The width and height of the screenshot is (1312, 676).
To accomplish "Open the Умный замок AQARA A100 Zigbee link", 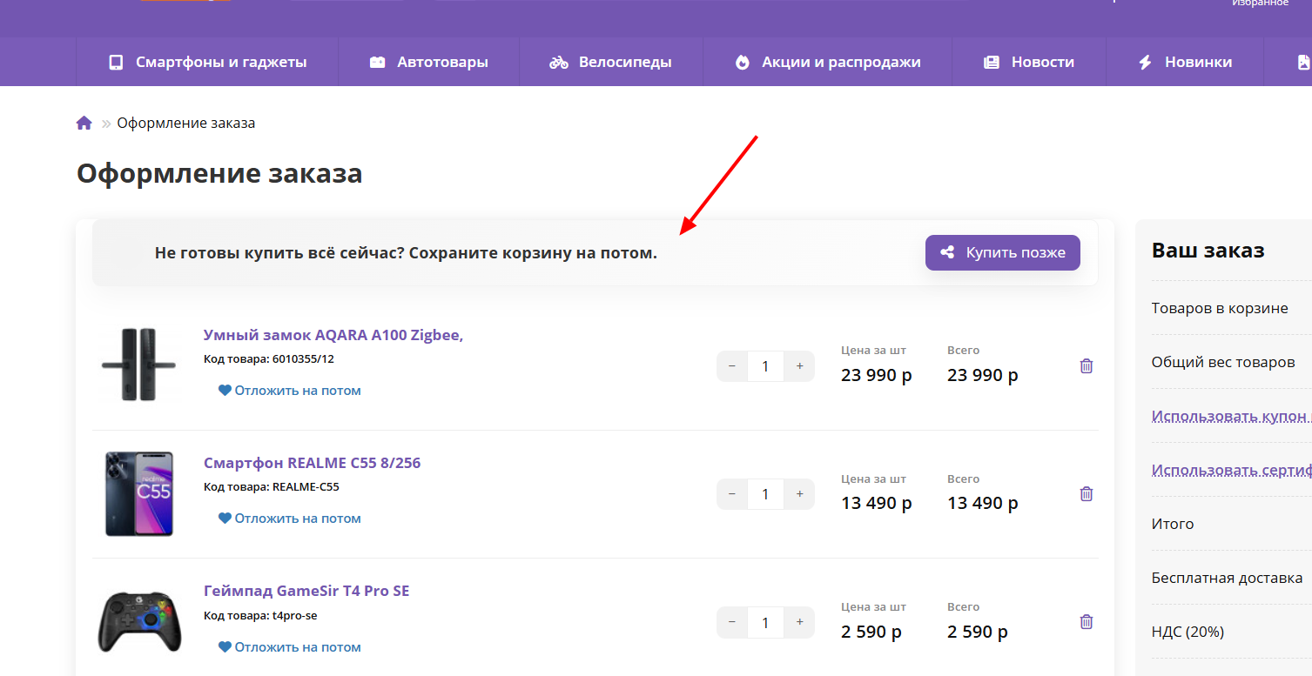I will pyautogui.click(x=333, y=335).
